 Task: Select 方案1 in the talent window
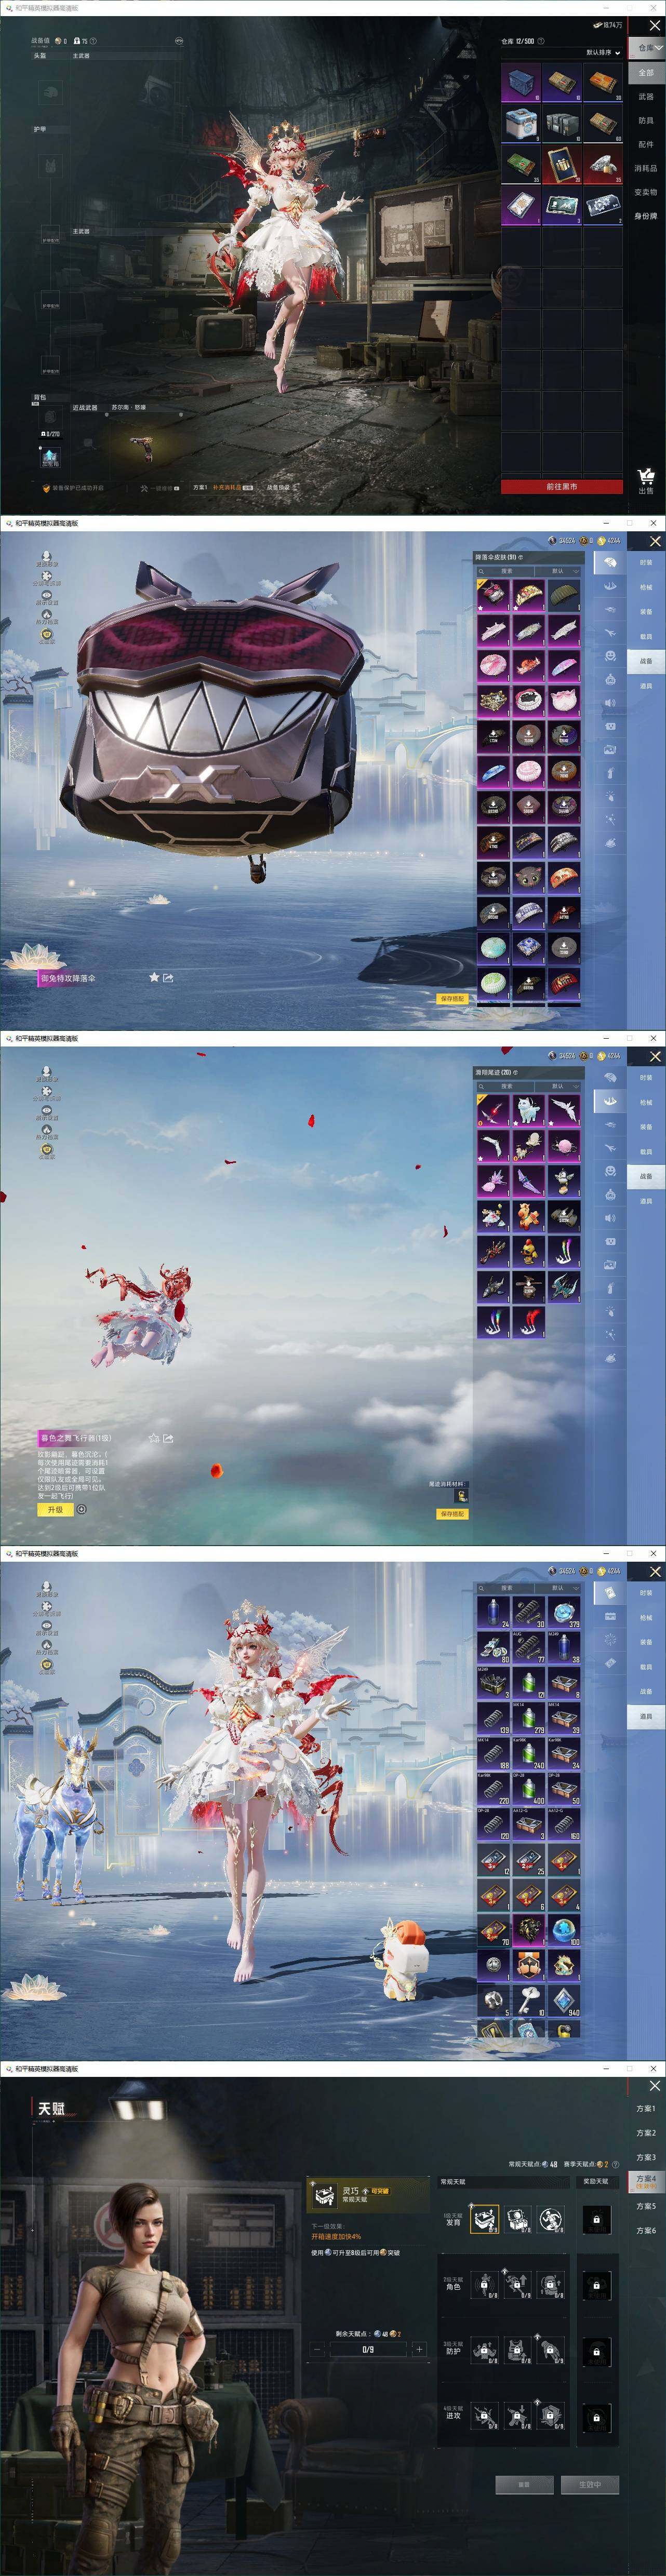coord(646,2109)
